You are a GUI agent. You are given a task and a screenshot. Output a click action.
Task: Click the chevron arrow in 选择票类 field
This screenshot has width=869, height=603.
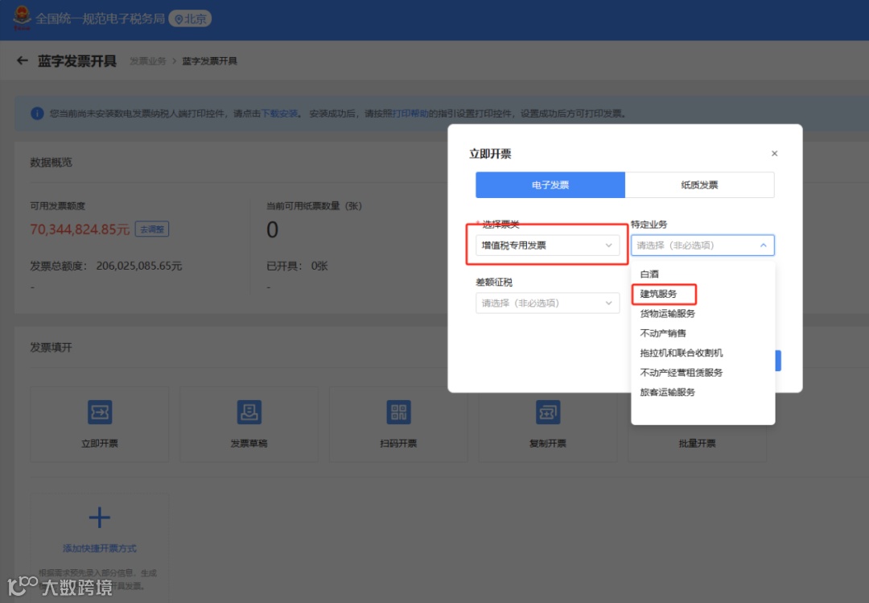(x=608, y=246)
